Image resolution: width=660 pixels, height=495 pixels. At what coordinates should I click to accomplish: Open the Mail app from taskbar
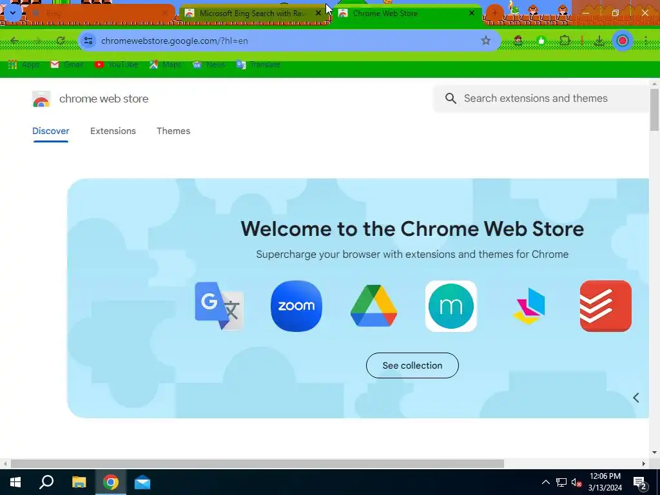point(142,482)
